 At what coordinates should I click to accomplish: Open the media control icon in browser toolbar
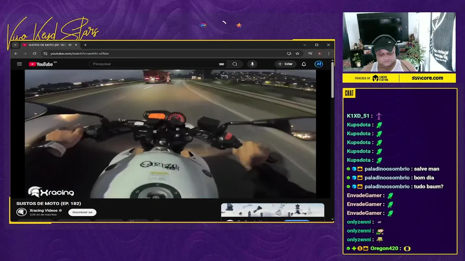[310, 53]
